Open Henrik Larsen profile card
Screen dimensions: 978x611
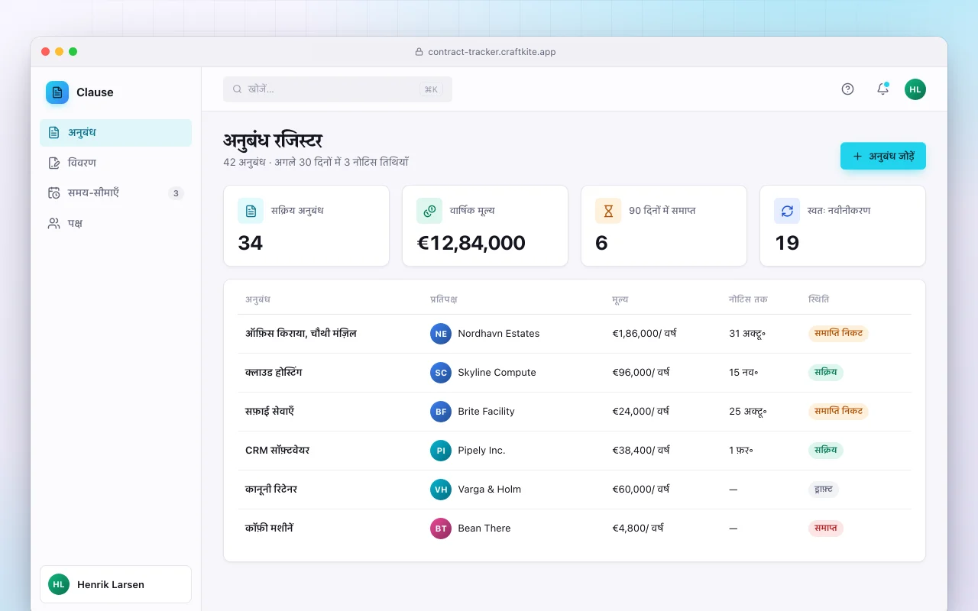(116, 584)
